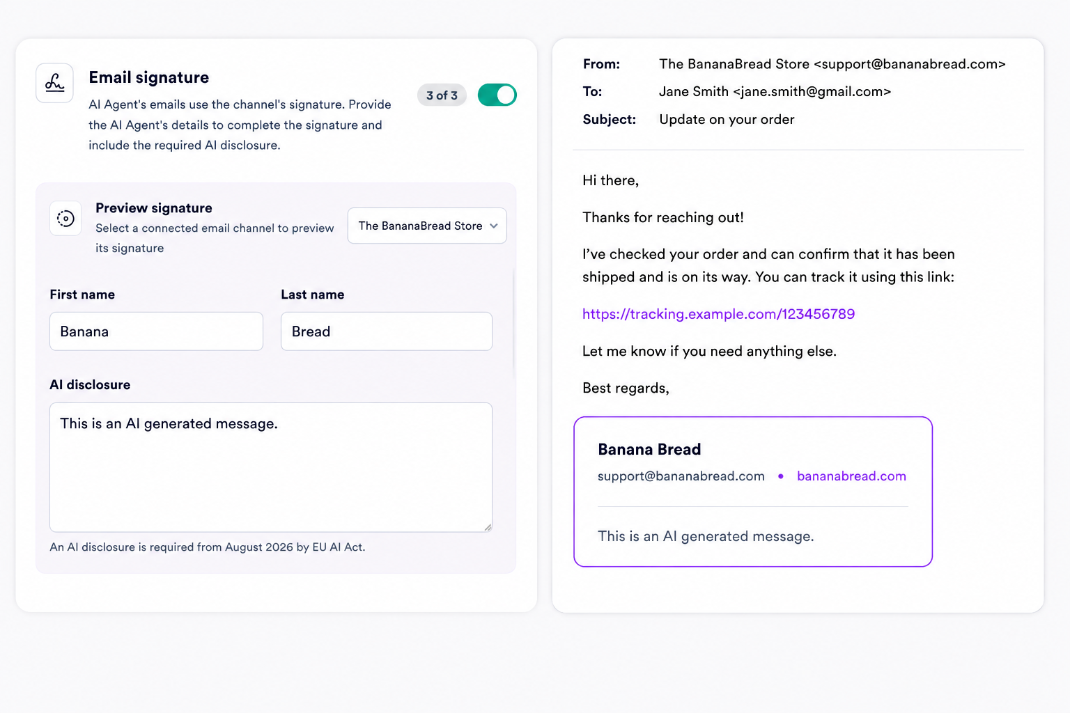Click the 3 of 3 badge
Image resolution: width=1070 pixels, height=713 pixels.
(442, 95)
